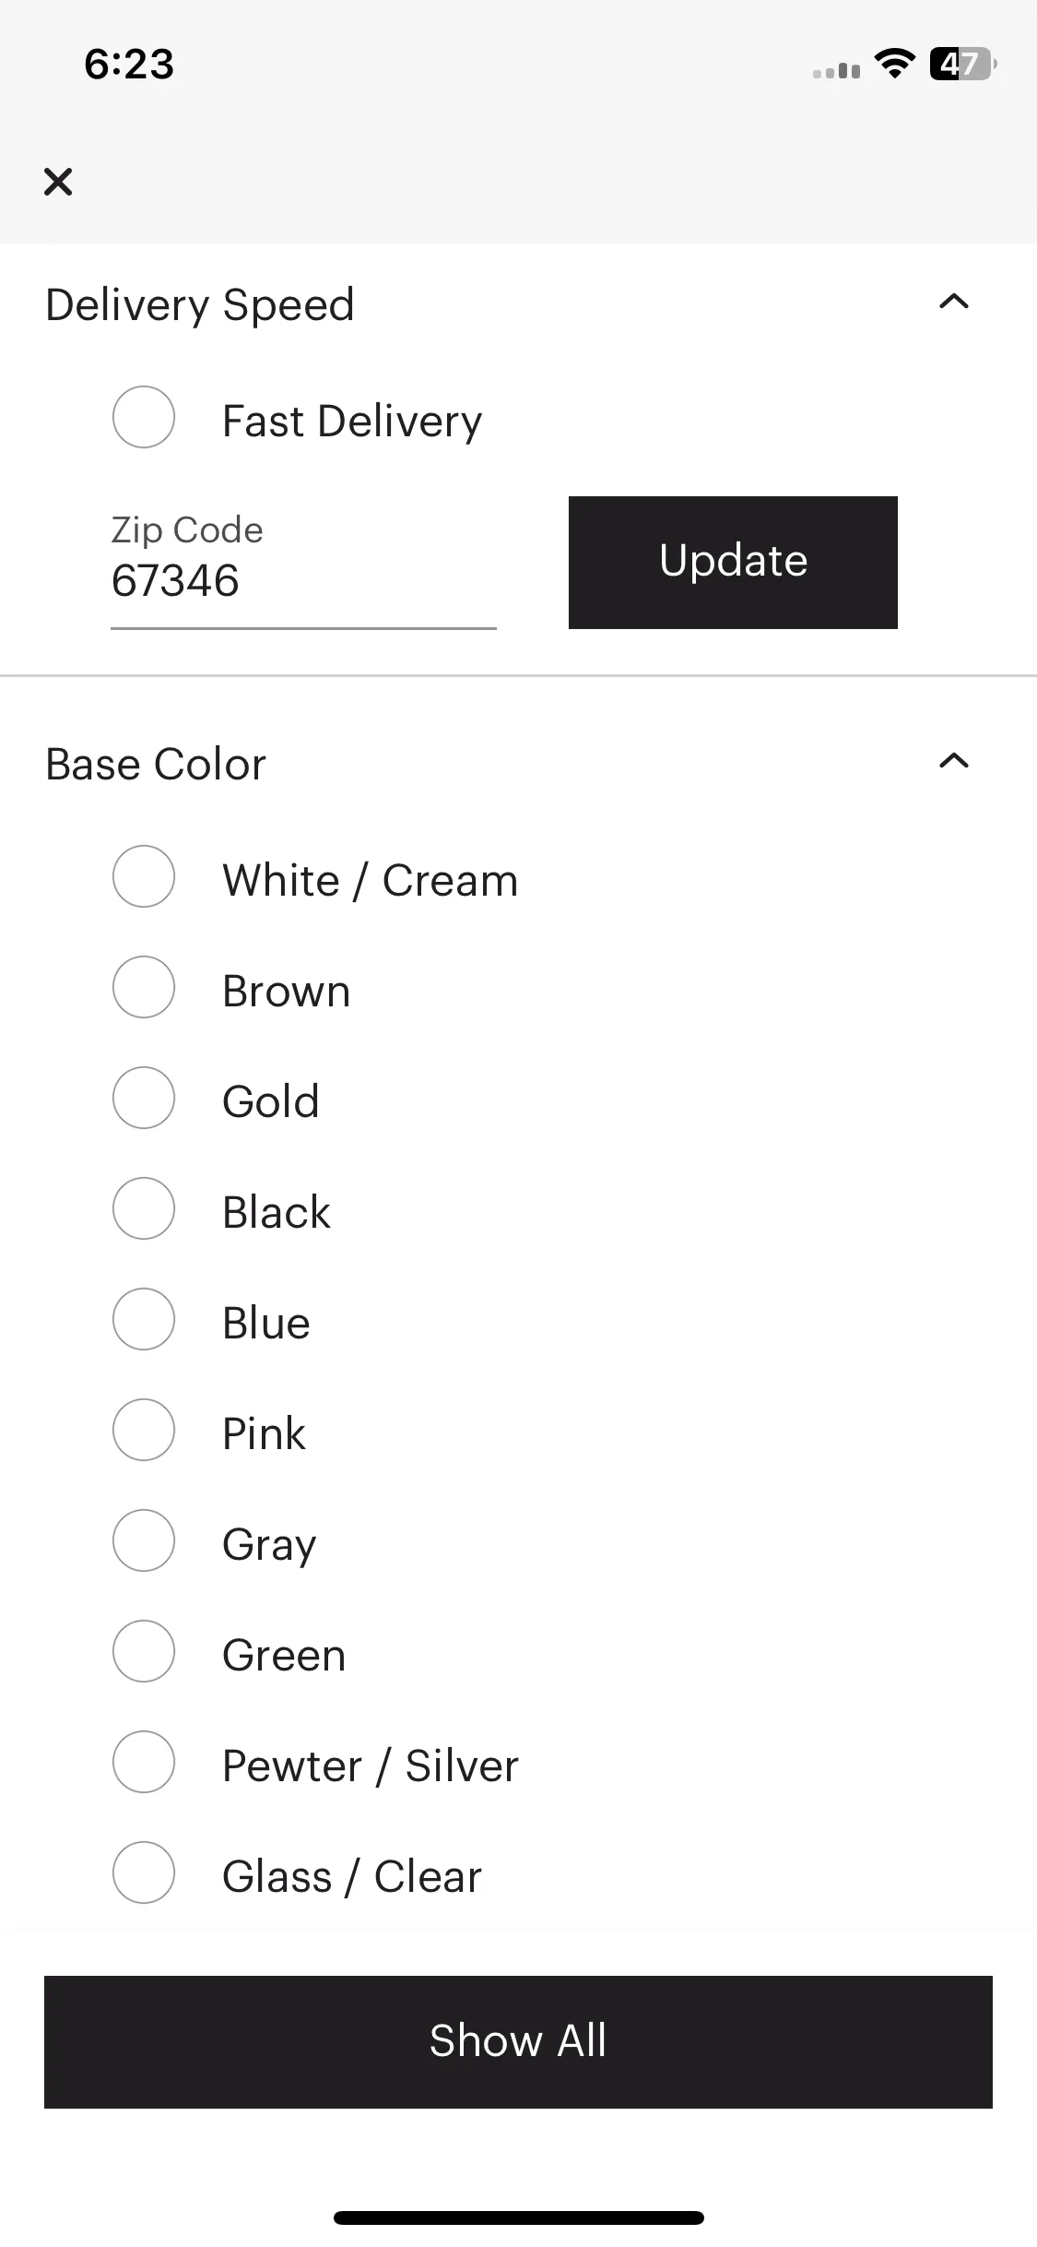
Task: Enable the Fast Delivery option
Action: coord(144,417)
